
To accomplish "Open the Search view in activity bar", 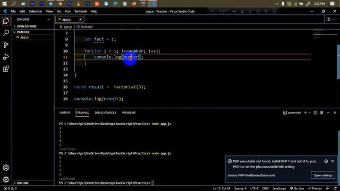I will (x=6, y=33).
